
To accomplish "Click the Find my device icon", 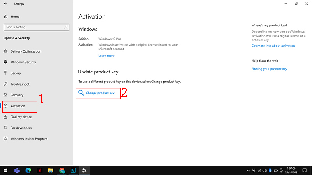I will click(x=5, y=117).
